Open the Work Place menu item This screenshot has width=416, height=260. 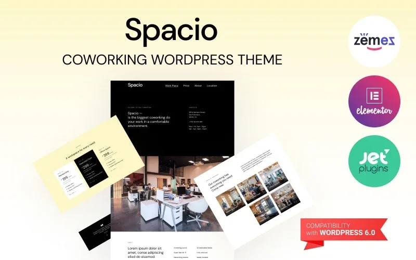[172, 86]
